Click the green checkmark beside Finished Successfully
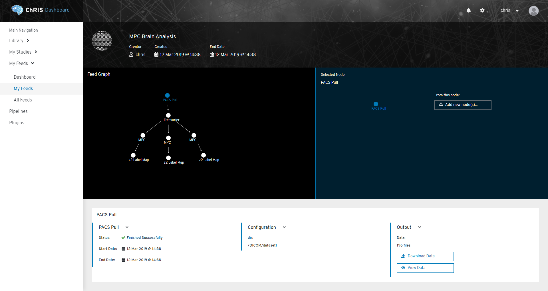The width and height of the screenshot is (548, 291). tap(123, 237)
